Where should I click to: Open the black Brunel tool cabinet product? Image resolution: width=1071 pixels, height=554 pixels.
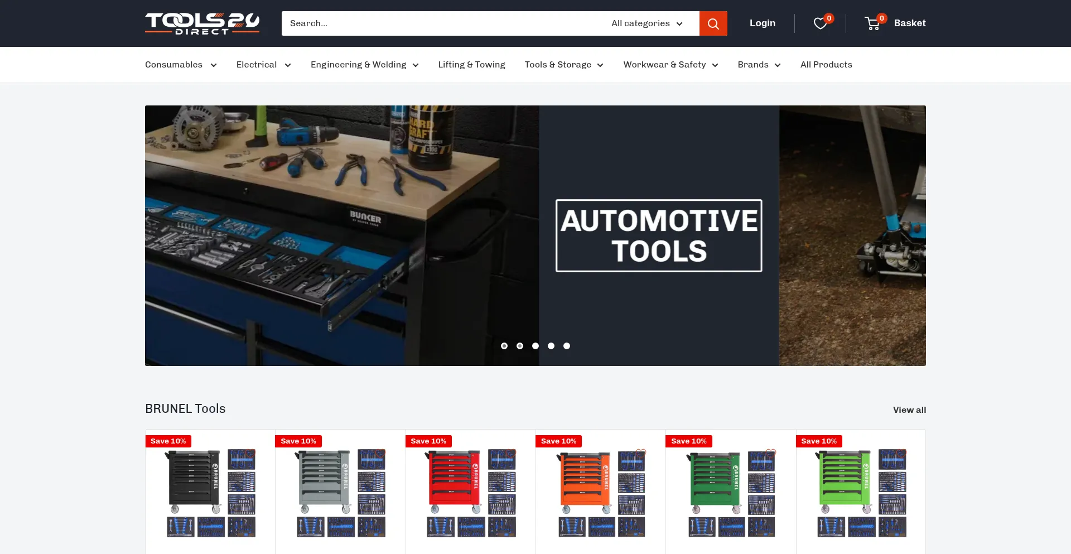click(x=210, y=493)
